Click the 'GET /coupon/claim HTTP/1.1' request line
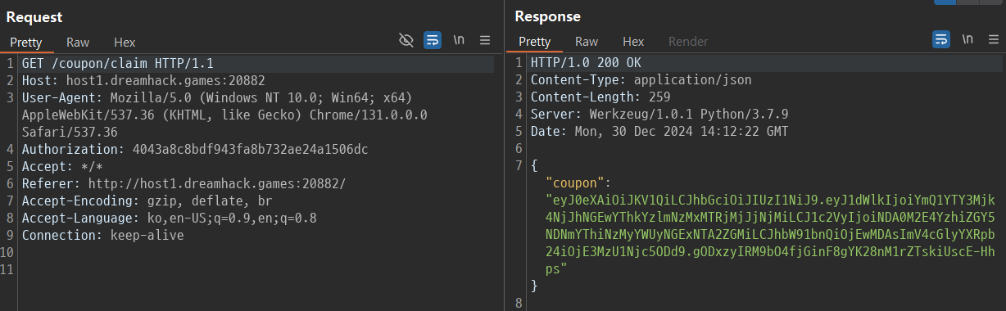Image resolution: width=1006 pixels, height=311 pixels. pos(119,63)
